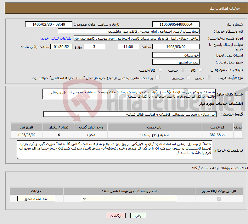Open the permit status dropdown
Screen dimensions: 248x224
[x=129, y=199]
